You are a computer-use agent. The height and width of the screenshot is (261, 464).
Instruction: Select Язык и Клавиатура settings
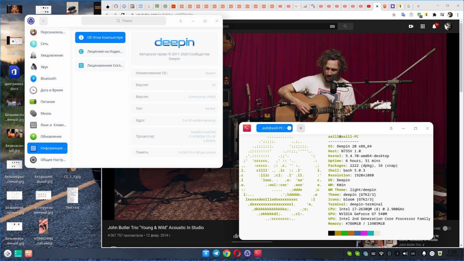pos(47,125)
